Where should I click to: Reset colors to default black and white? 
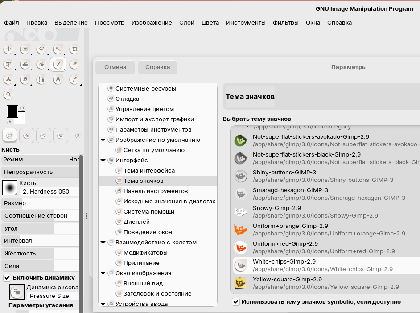(x=9, y=122)
